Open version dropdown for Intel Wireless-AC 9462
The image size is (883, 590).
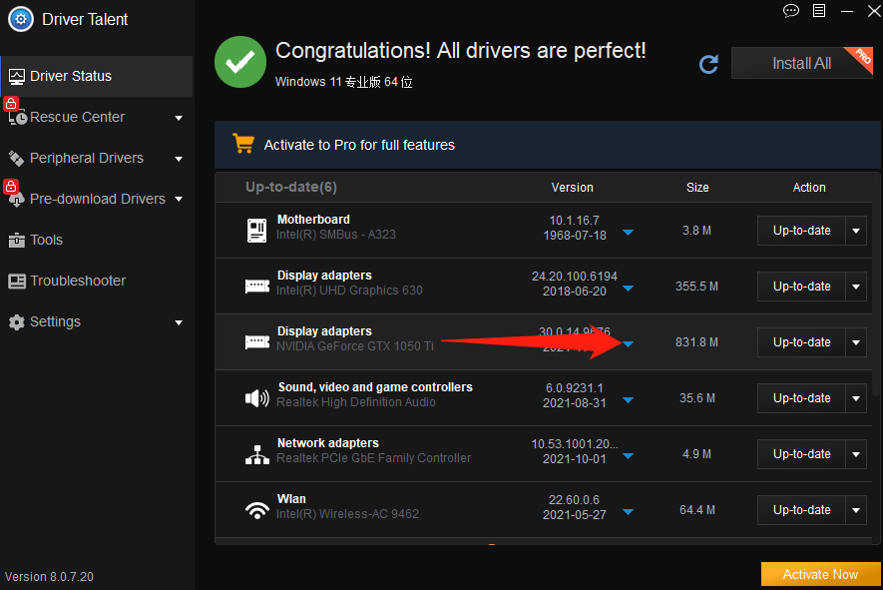[x=628, y=512]
